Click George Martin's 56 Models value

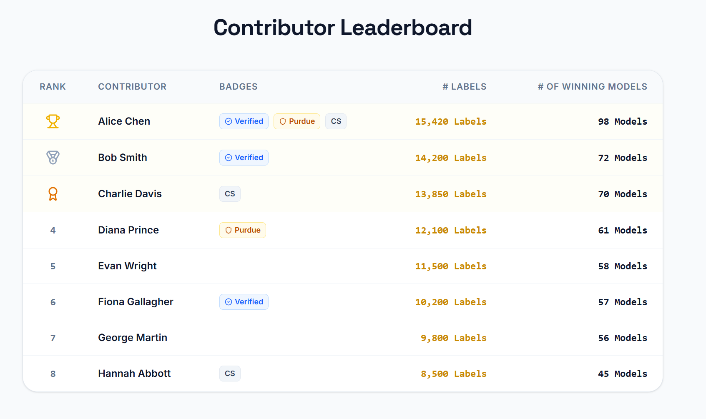point(622,338)
